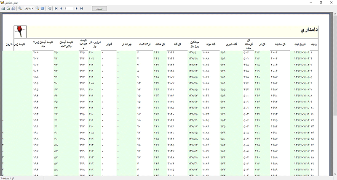Click the تاریخ ثبت column header
The width and height of the screenshot is (337, 180).
300,44
